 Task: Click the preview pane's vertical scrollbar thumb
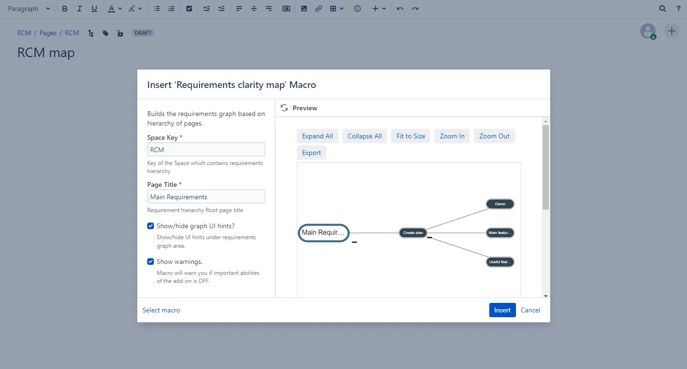(546, 167)
